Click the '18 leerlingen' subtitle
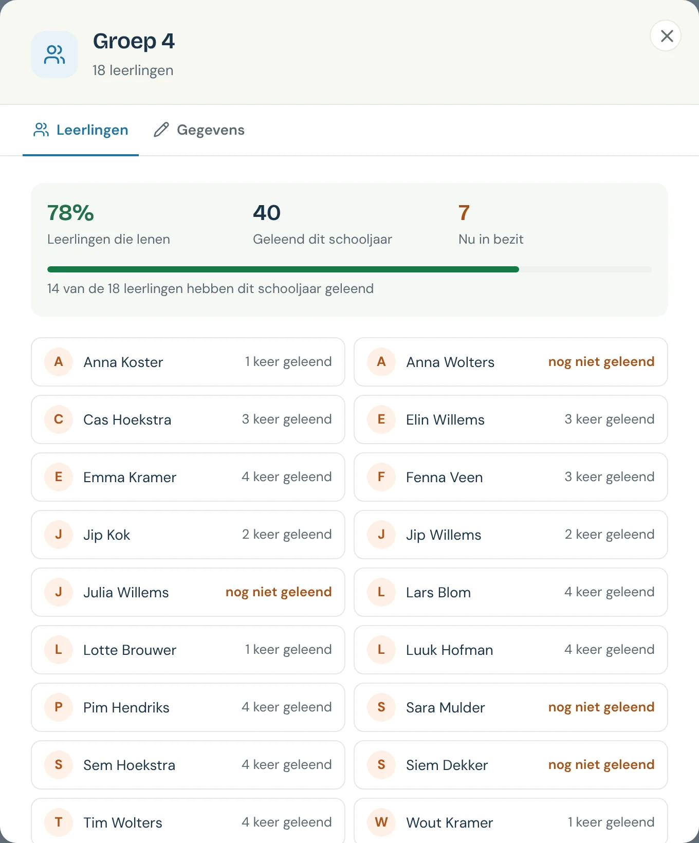Viewport: 699px width, 843px height. (133, 70)
